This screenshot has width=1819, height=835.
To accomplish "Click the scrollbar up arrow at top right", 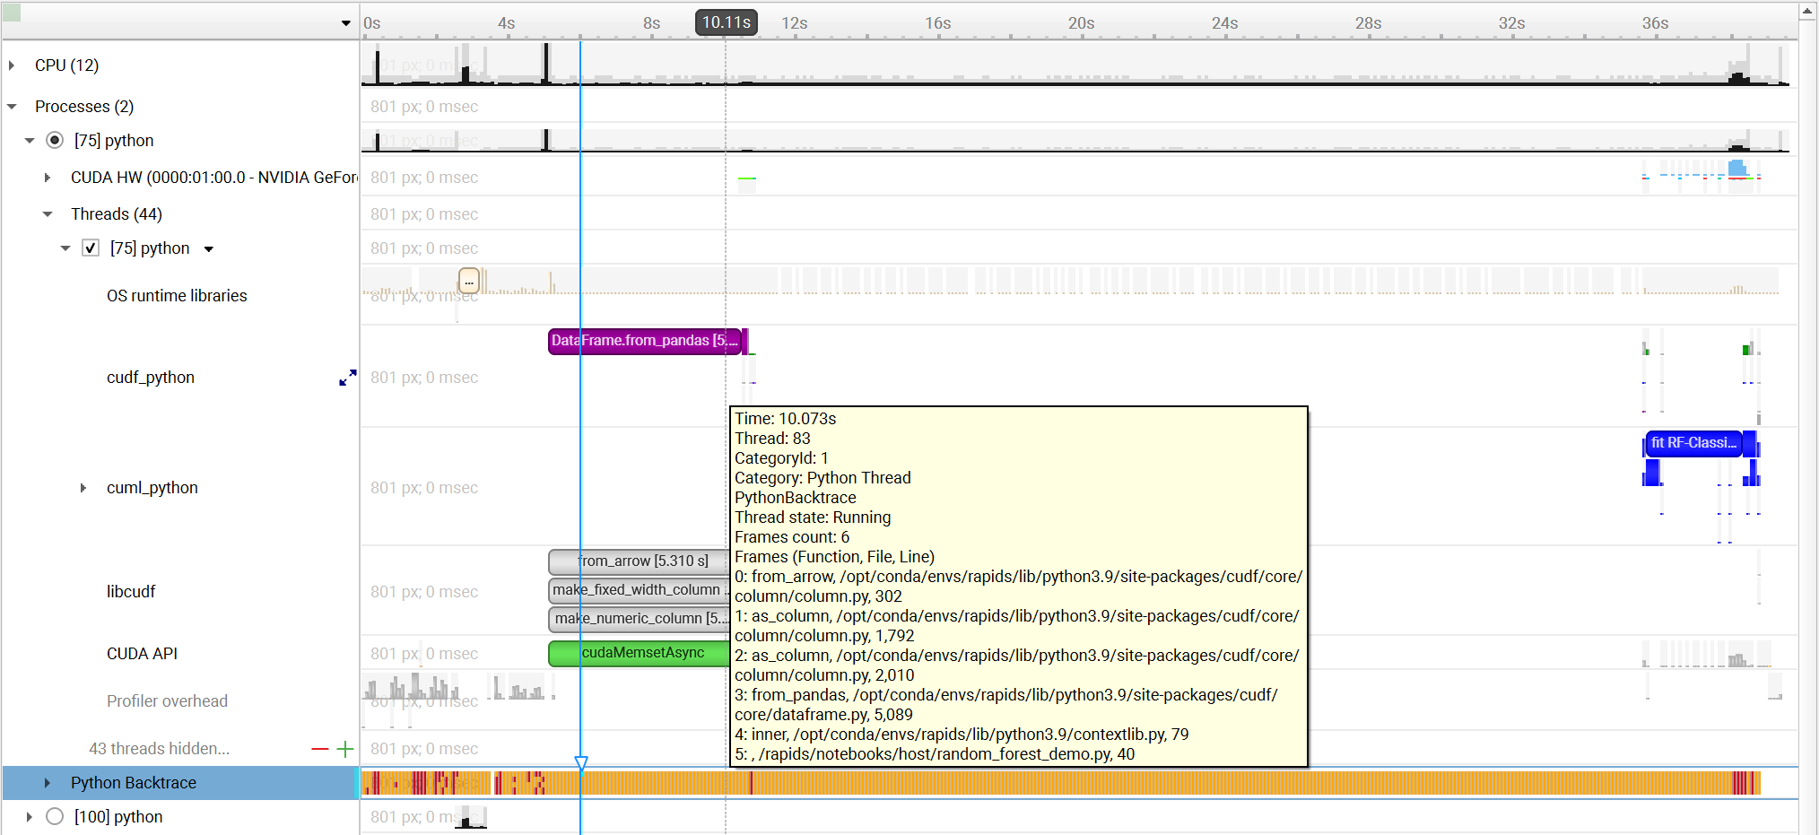I will (1806, 11).
